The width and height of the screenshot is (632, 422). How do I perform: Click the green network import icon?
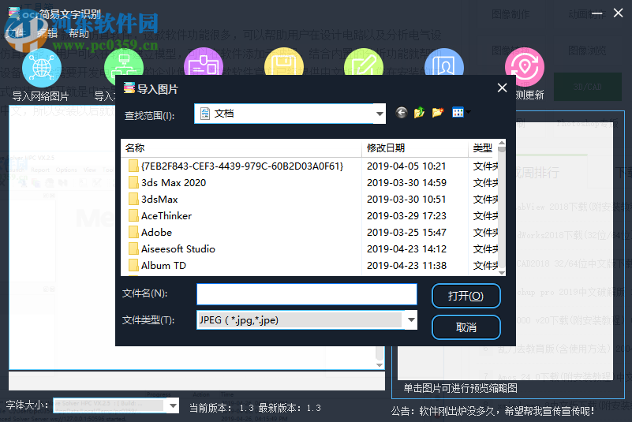pyautogui.click(x=124, y=62)
